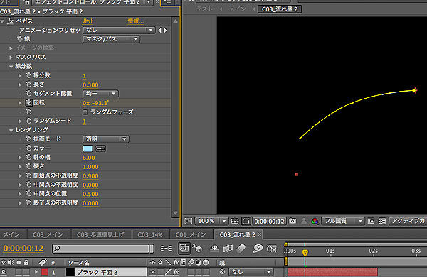Screen dimensions: 427x277
Task: Open the RGB channel display menu
Action: pyautogui.click(x=315, y=222)
